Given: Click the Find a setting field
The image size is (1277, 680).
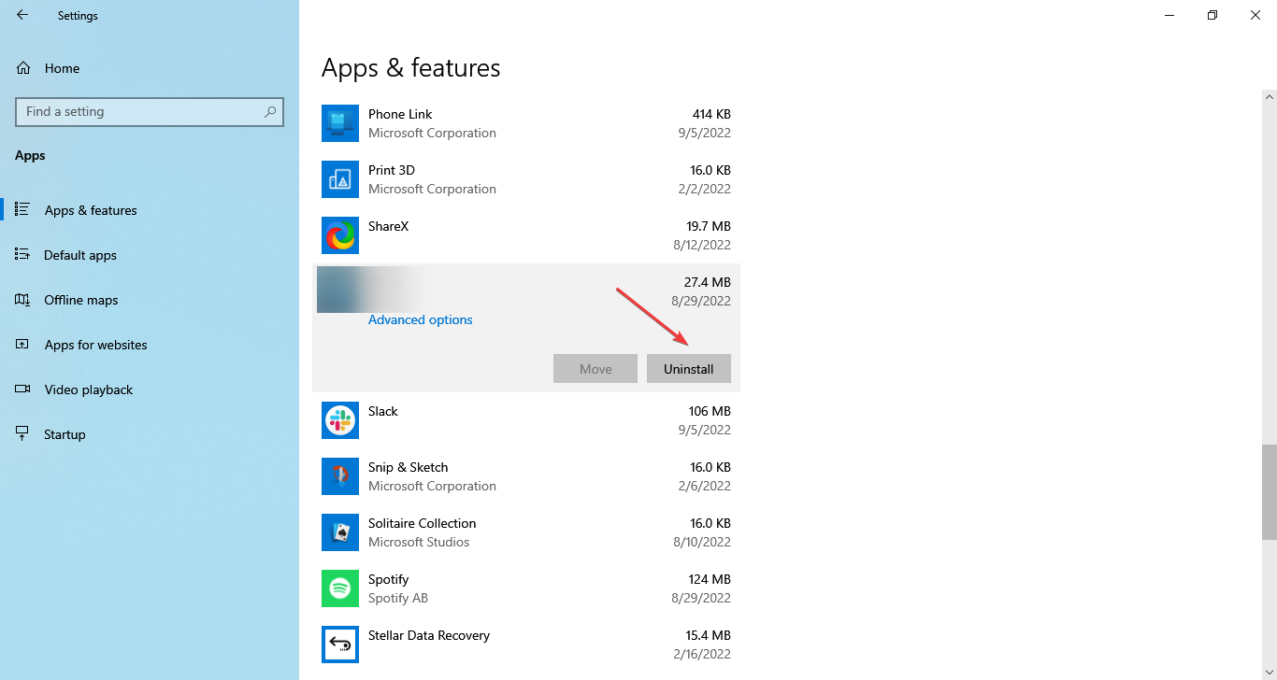Looking at the screenshot, I should tap(150, 111).
